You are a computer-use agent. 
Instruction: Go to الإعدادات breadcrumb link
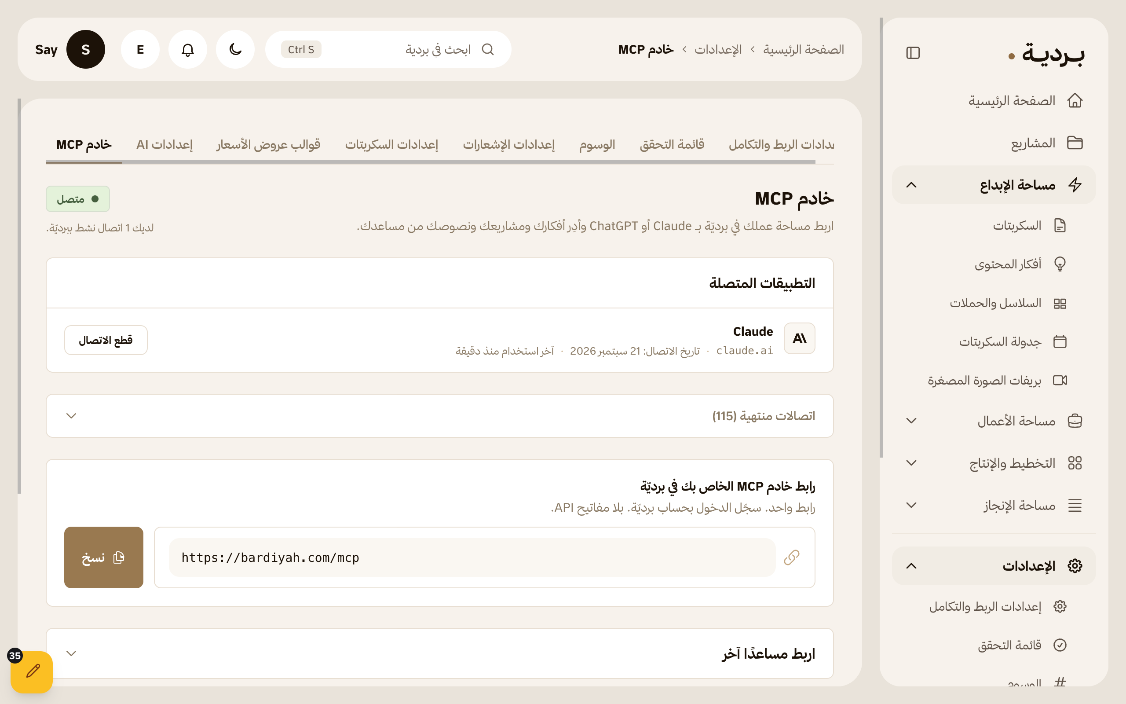[x=718, y=49]
